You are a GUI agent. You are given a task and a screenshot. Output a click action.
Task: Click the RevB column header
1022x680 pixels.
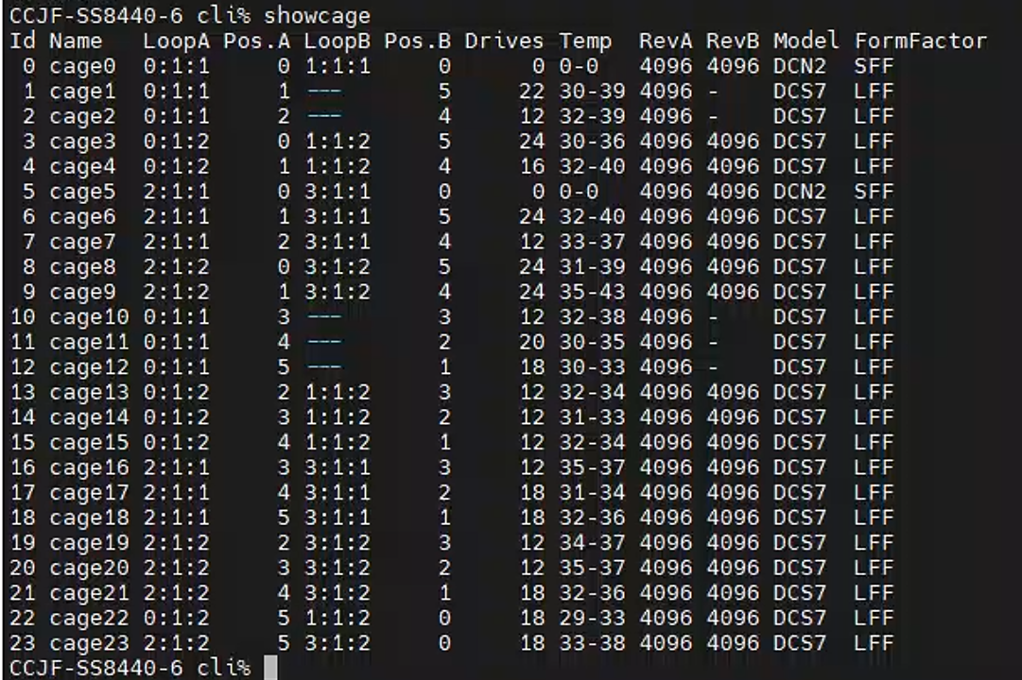[x=733, y=41]
